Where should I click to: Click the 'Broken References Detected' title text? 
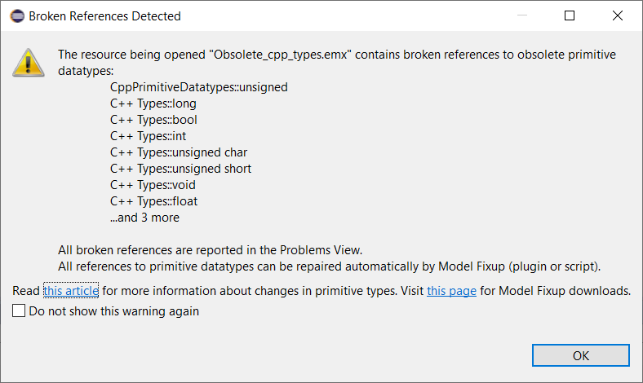(x=105, y=16)
